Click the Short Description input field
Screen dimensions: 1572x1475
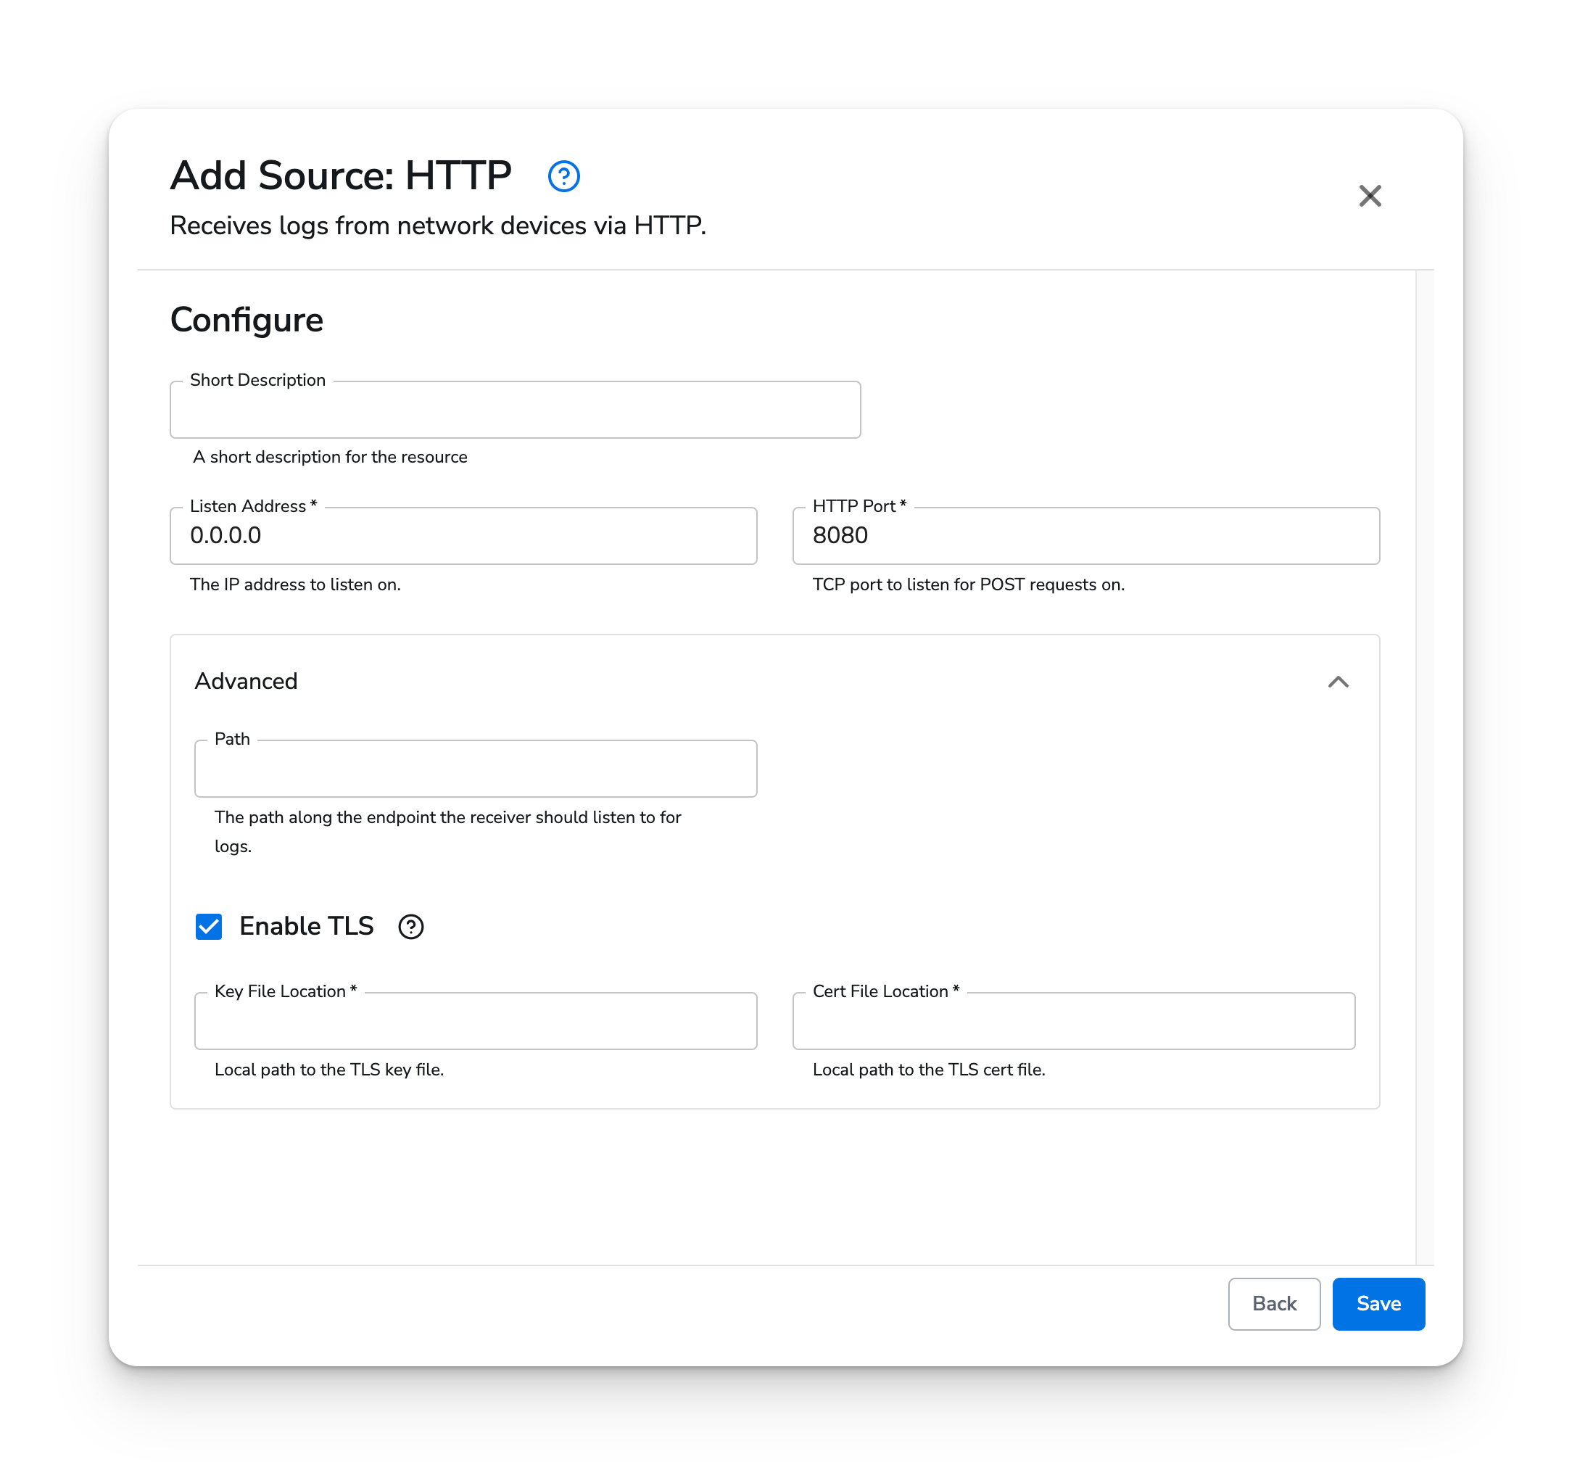(516, 410)
